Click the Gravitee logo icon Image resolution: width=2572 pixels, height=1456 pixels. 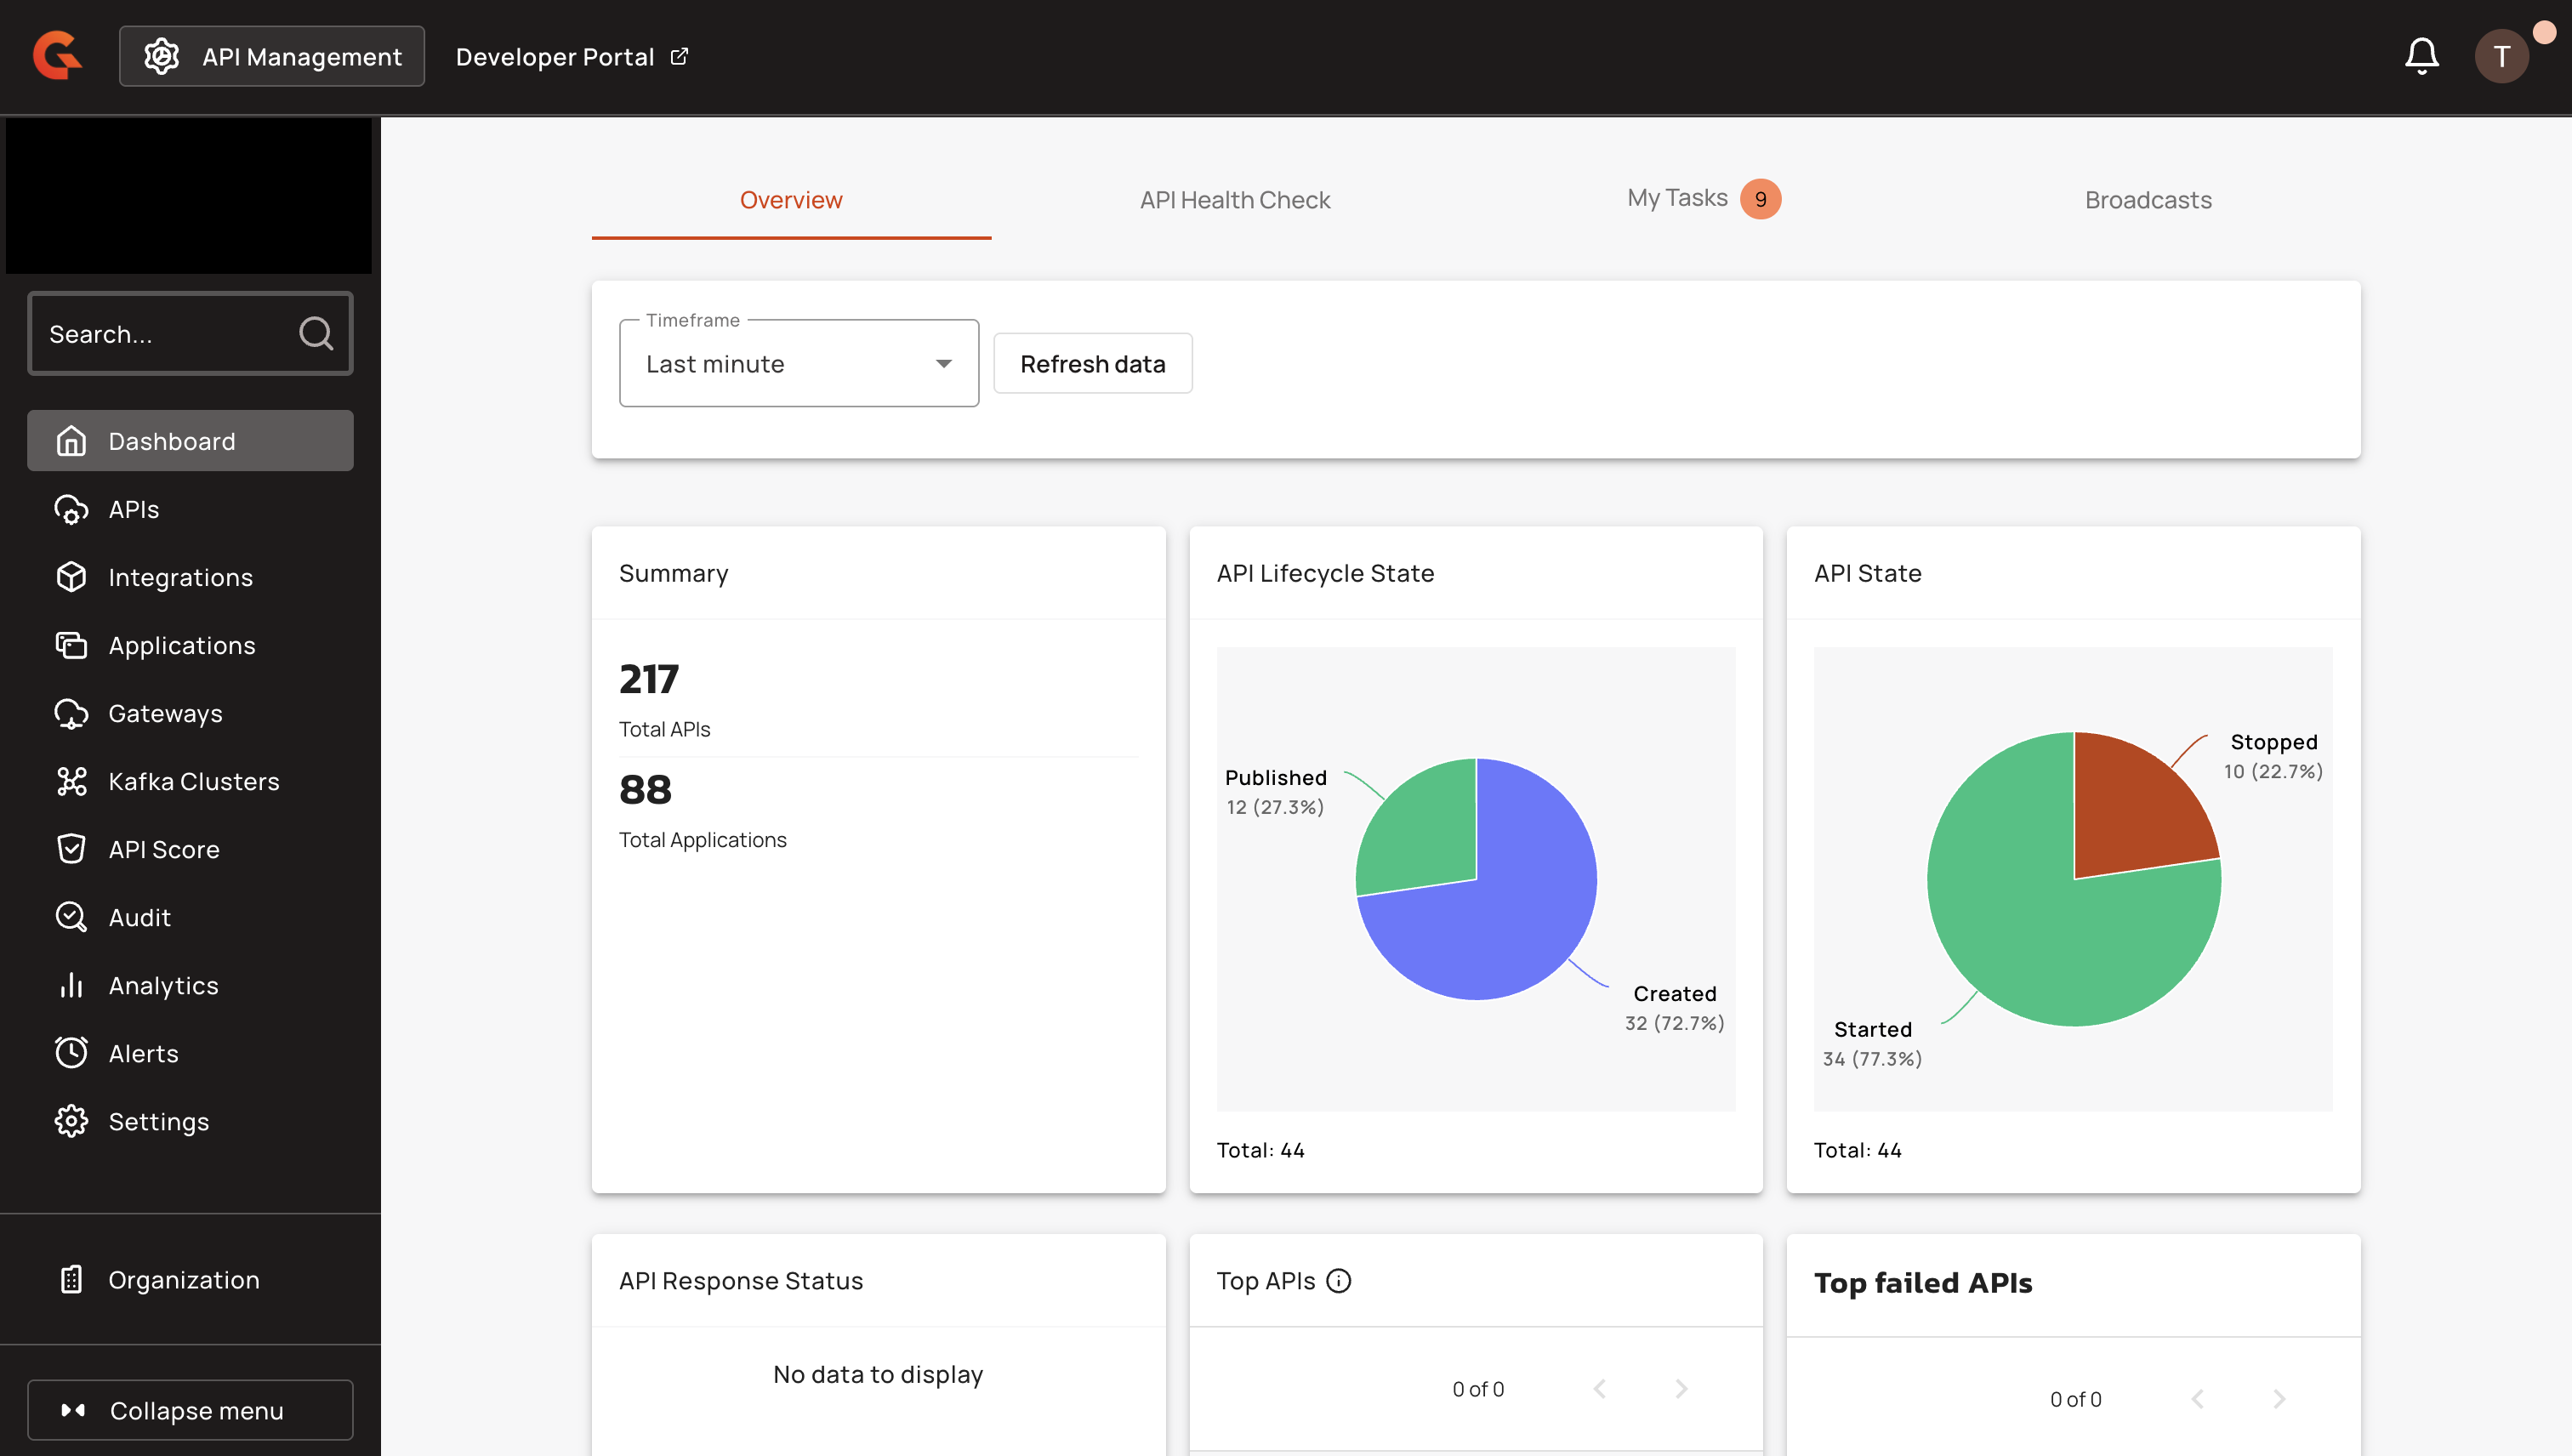[x=57, y=56]
